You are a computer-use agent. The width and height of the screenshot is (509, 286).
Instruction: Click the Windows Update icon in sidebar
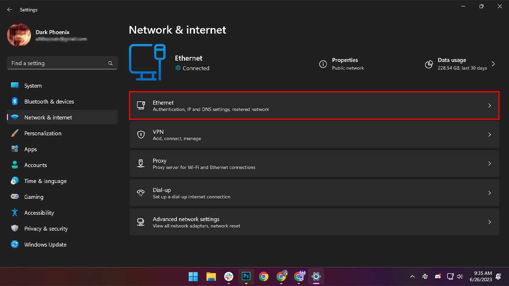pos(14,244)
